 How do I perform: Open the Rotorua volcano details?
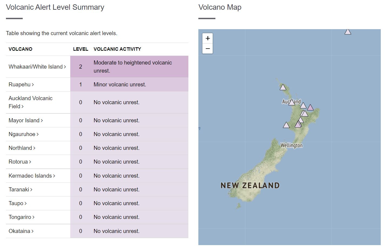coord(20,162)
